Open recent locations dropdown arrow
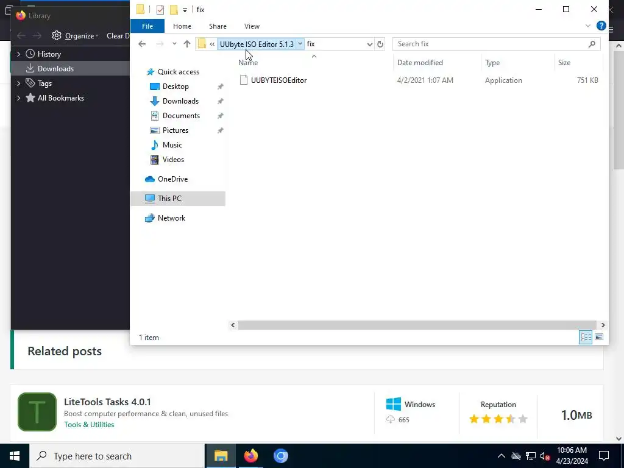This screenshot has width=624, height=468. [x=174, y=44]
